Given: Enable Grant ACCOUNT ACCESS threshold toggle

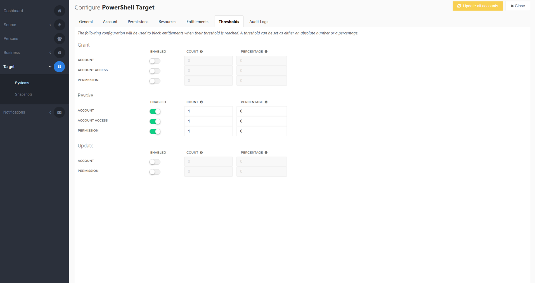Looking at the screenshot, I should (155, 71).
